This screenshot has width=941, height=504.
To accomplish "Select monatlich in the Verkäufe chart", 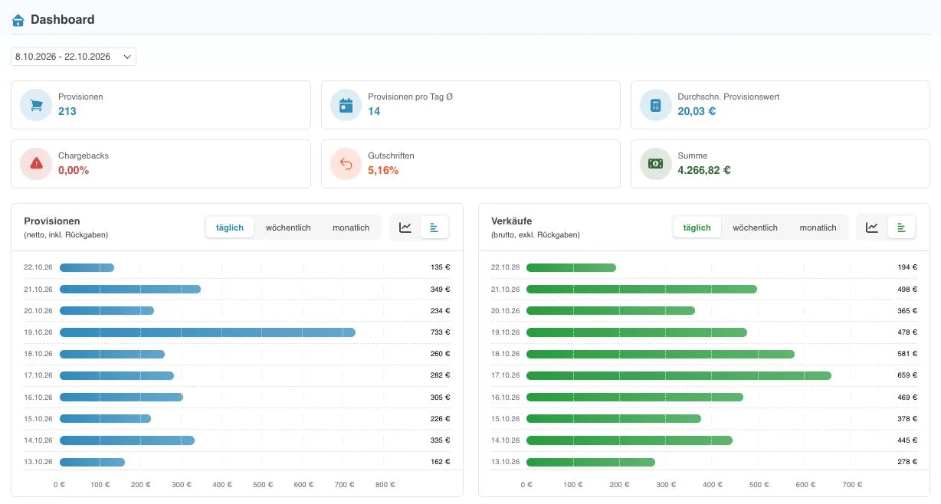I will 818,227.
